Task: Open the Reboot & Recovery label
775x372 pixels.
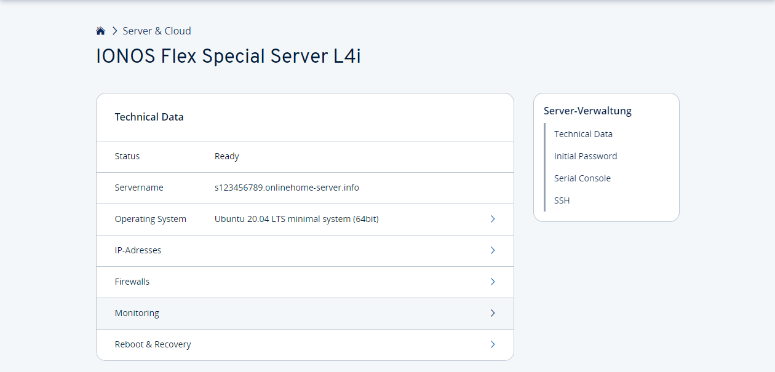Action: tap(153, 344)
